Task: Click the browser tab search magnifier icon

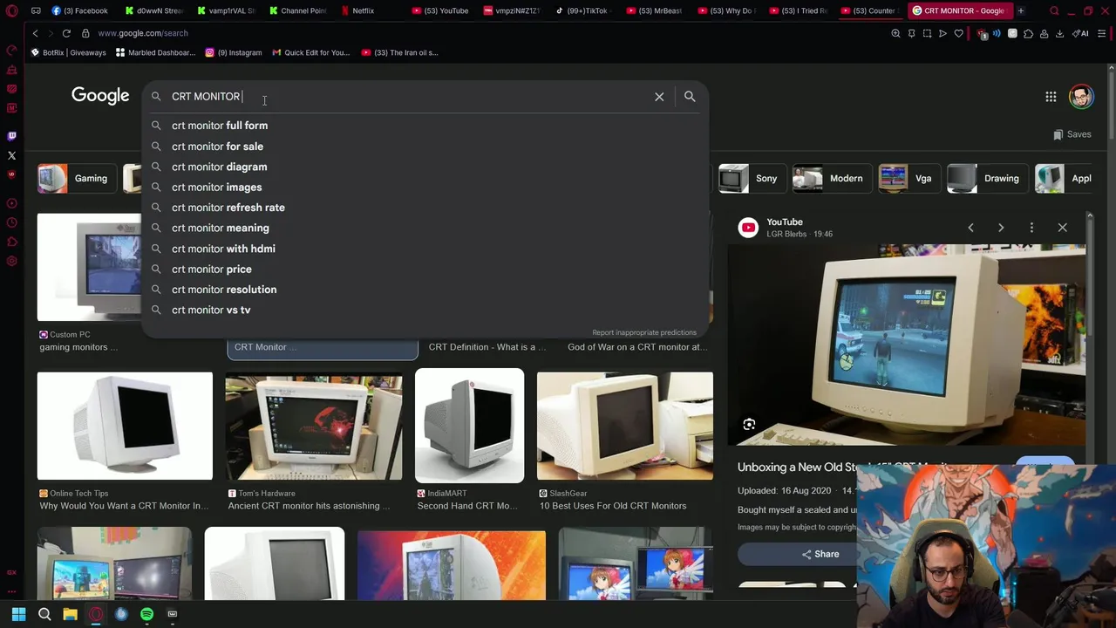Action: (x=1054, y=10)
